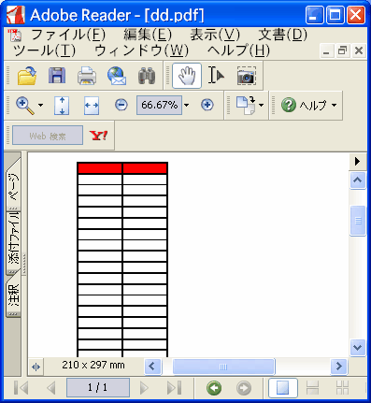Open the 注釈 comments tab

click(x=14, y=295)
